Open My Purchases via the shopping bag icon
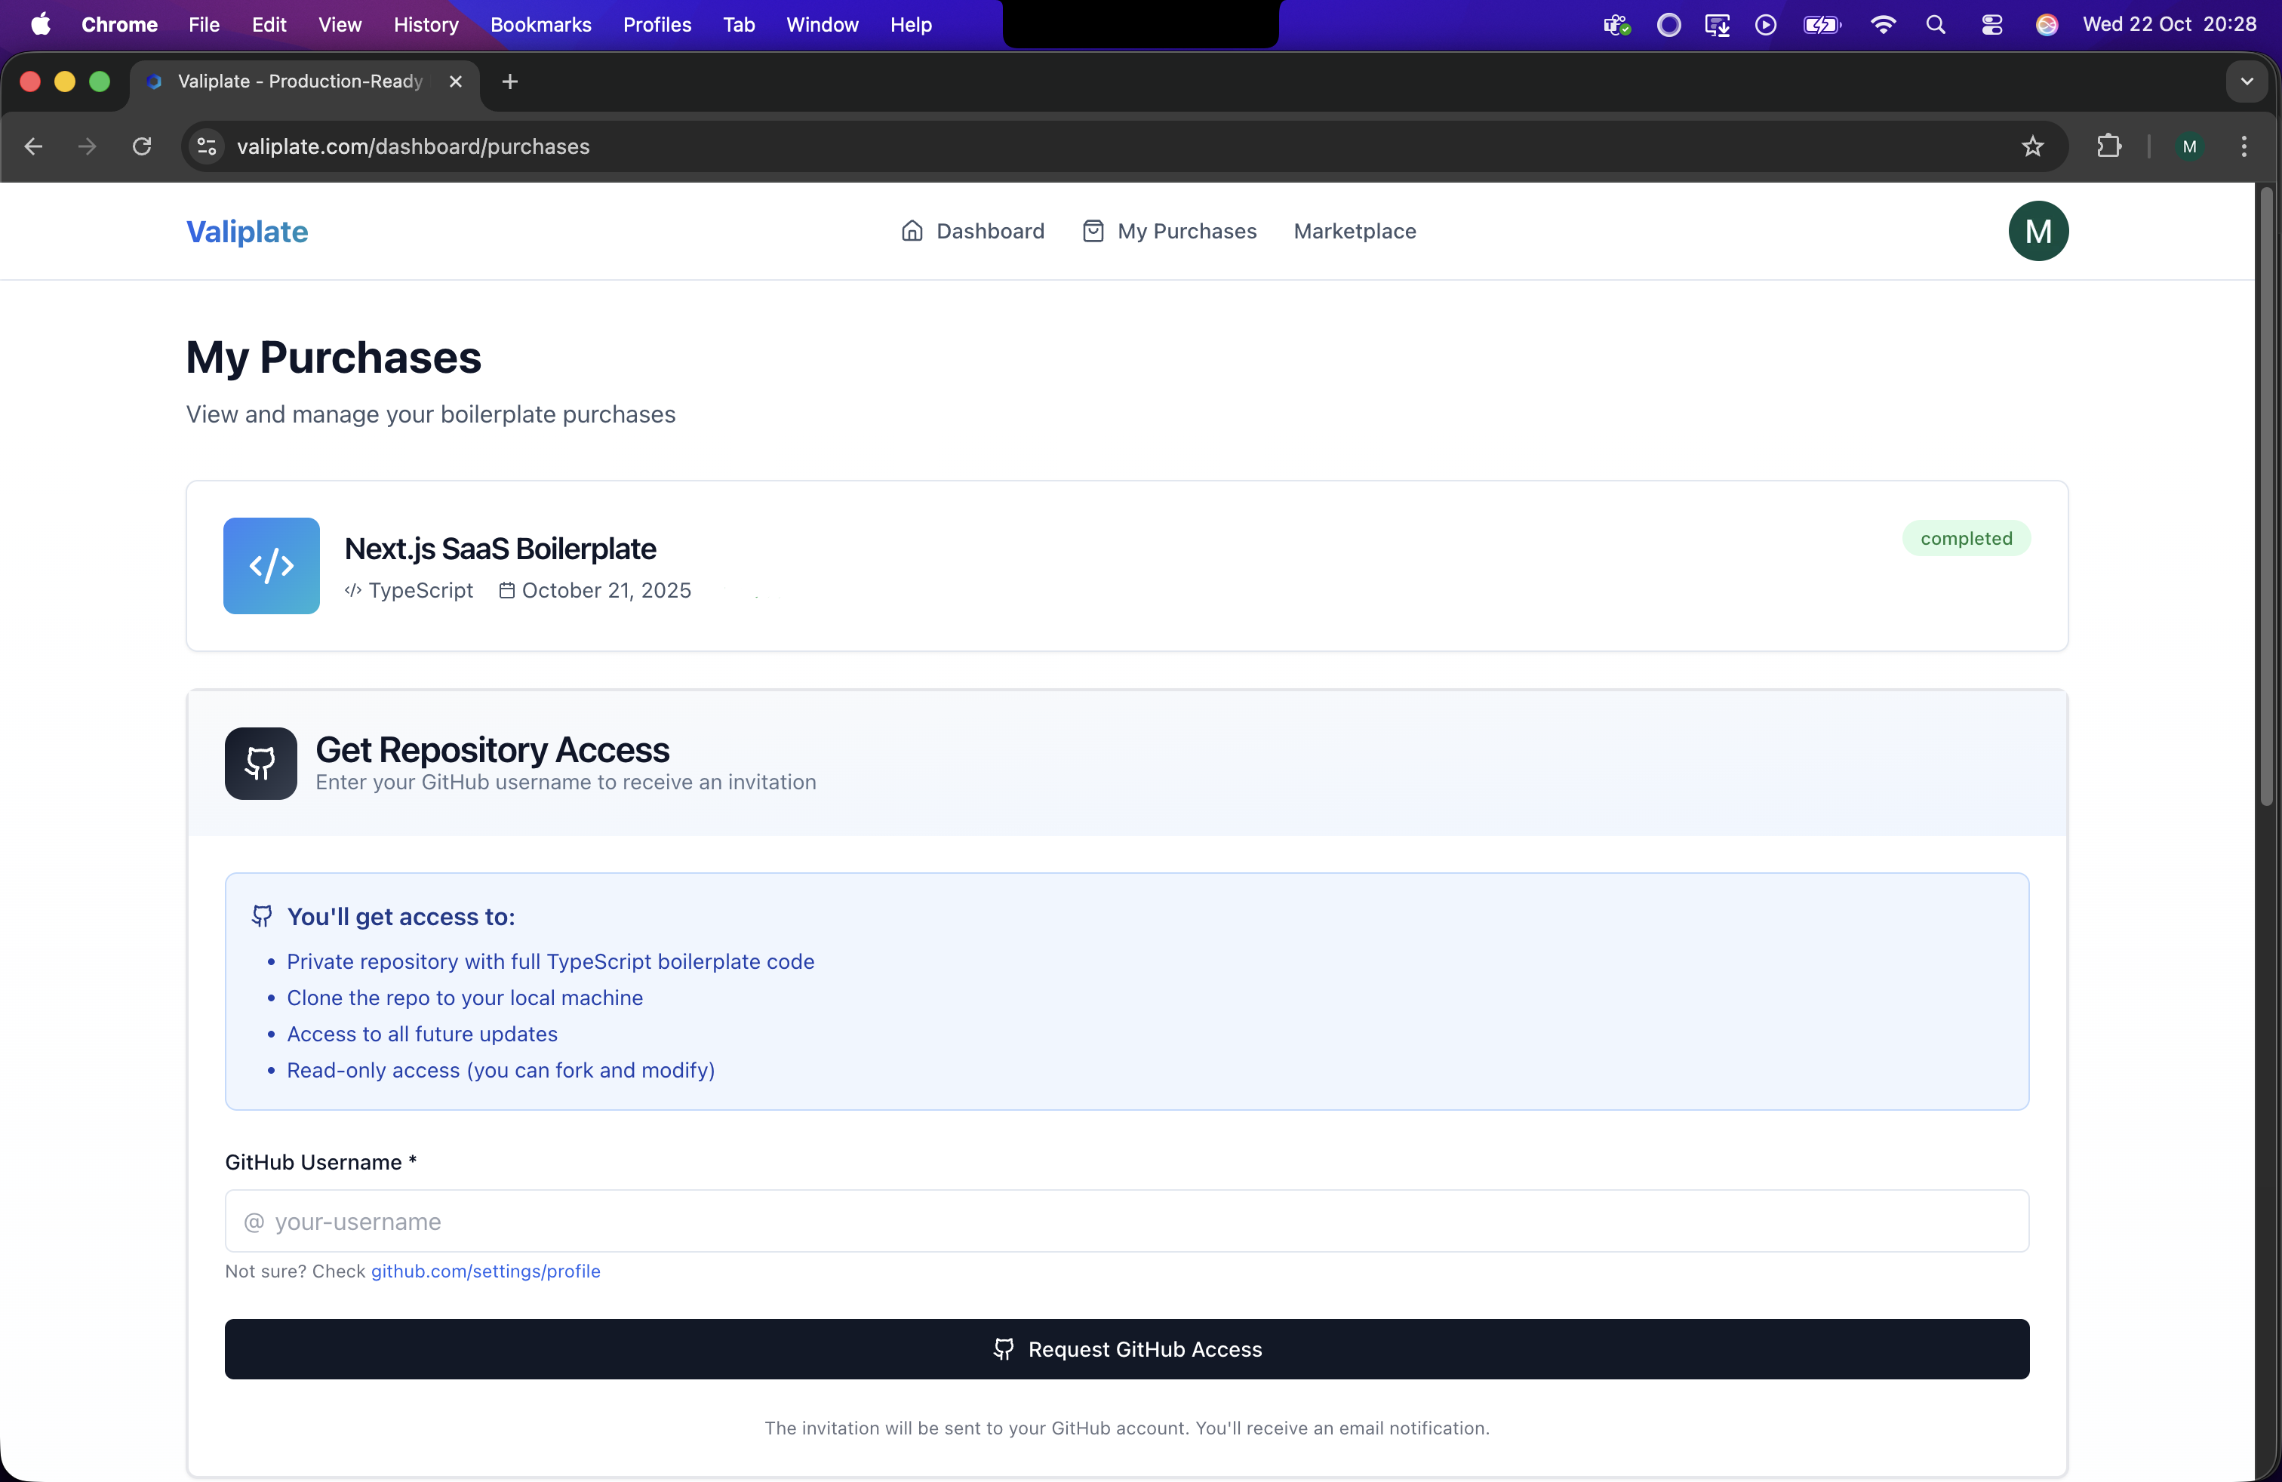The width and height of the screenshot is (2282, 1482). (x=1093, y=230)
